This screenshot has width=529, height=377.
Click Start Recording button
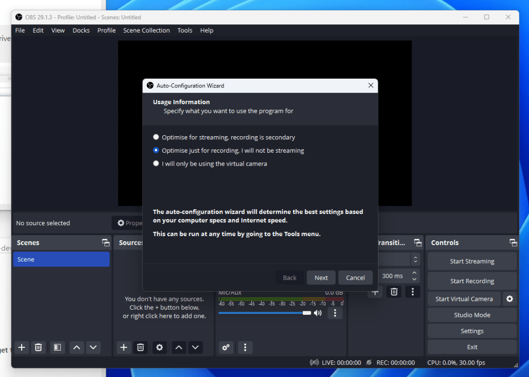tap(472, 281)
